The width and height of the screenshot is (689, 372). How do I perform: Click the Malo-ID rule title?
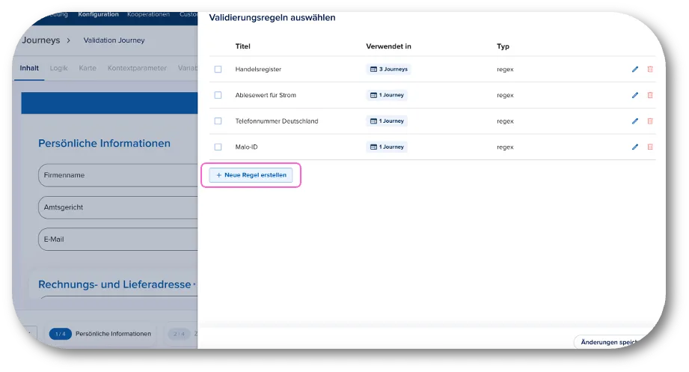coord(246,147)
